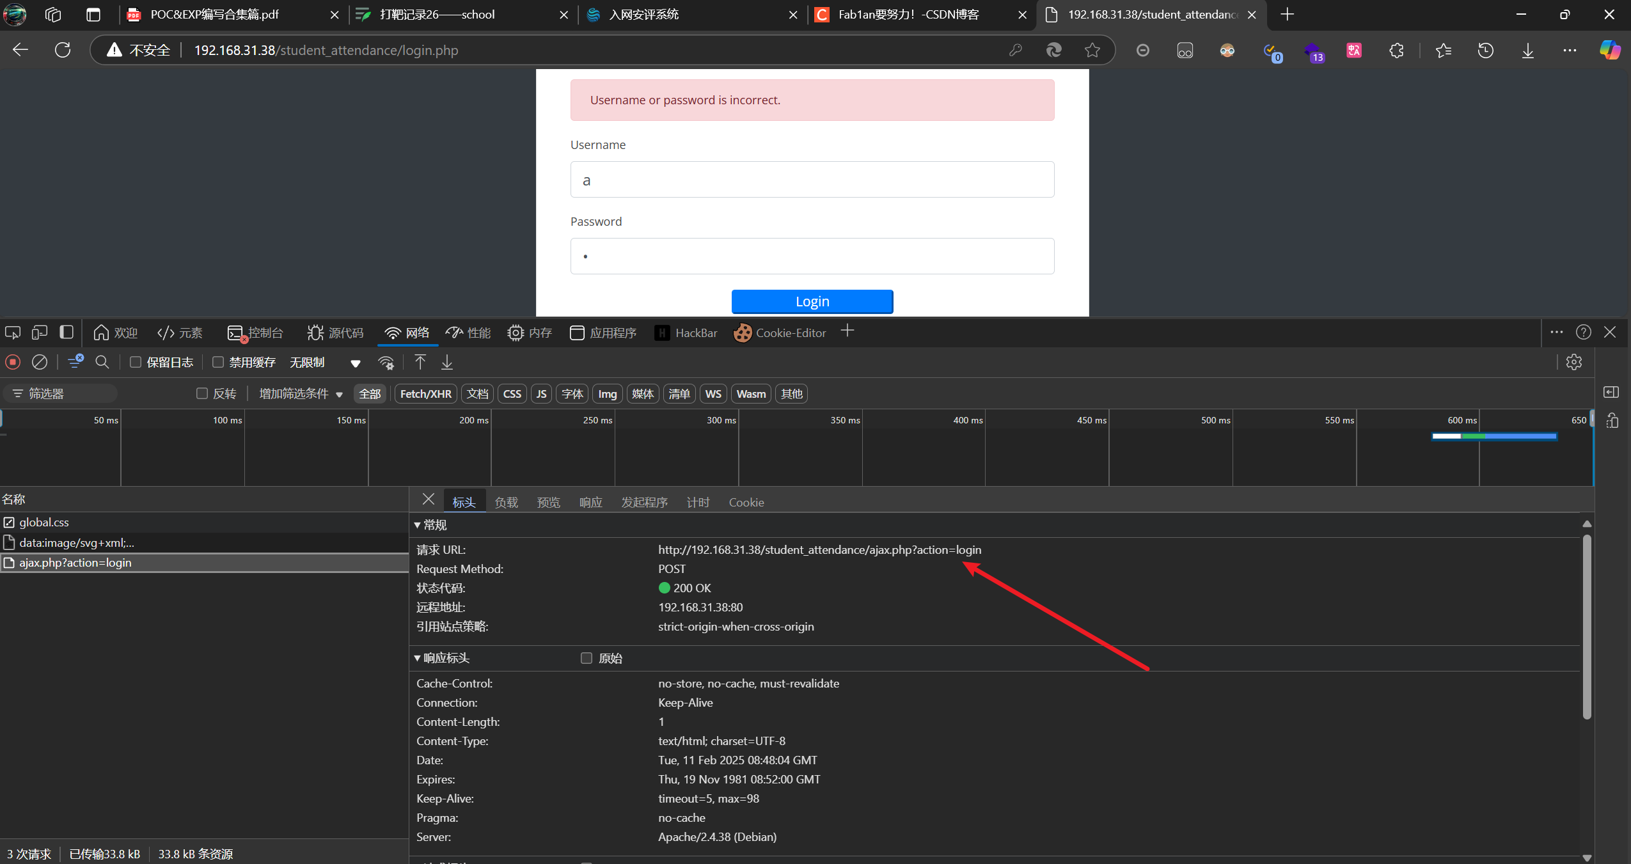Enable the 保留日志 checkbox

pos(136,362)
